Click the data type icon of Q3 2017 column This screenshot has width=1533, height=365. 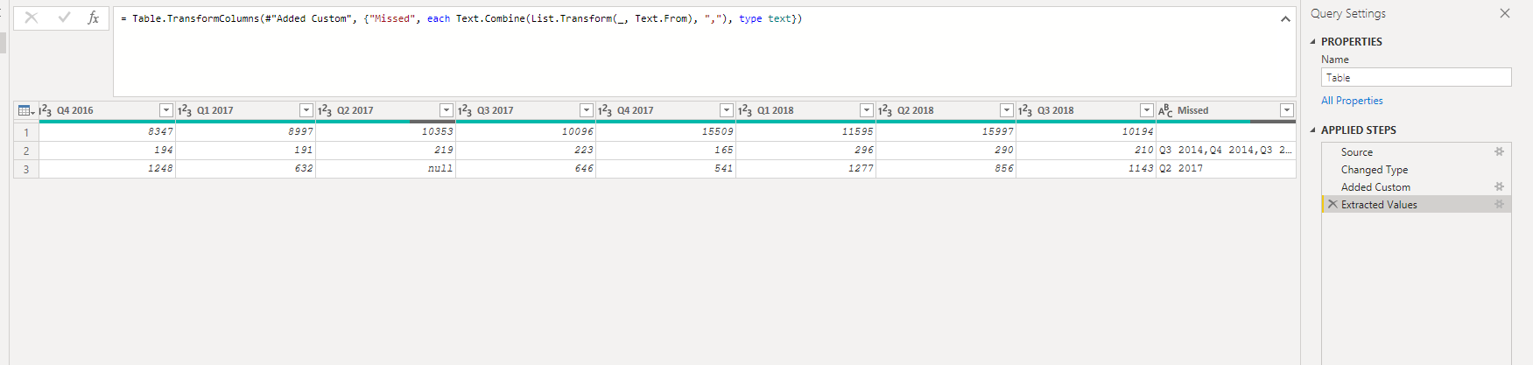click(x=465, y=110)
